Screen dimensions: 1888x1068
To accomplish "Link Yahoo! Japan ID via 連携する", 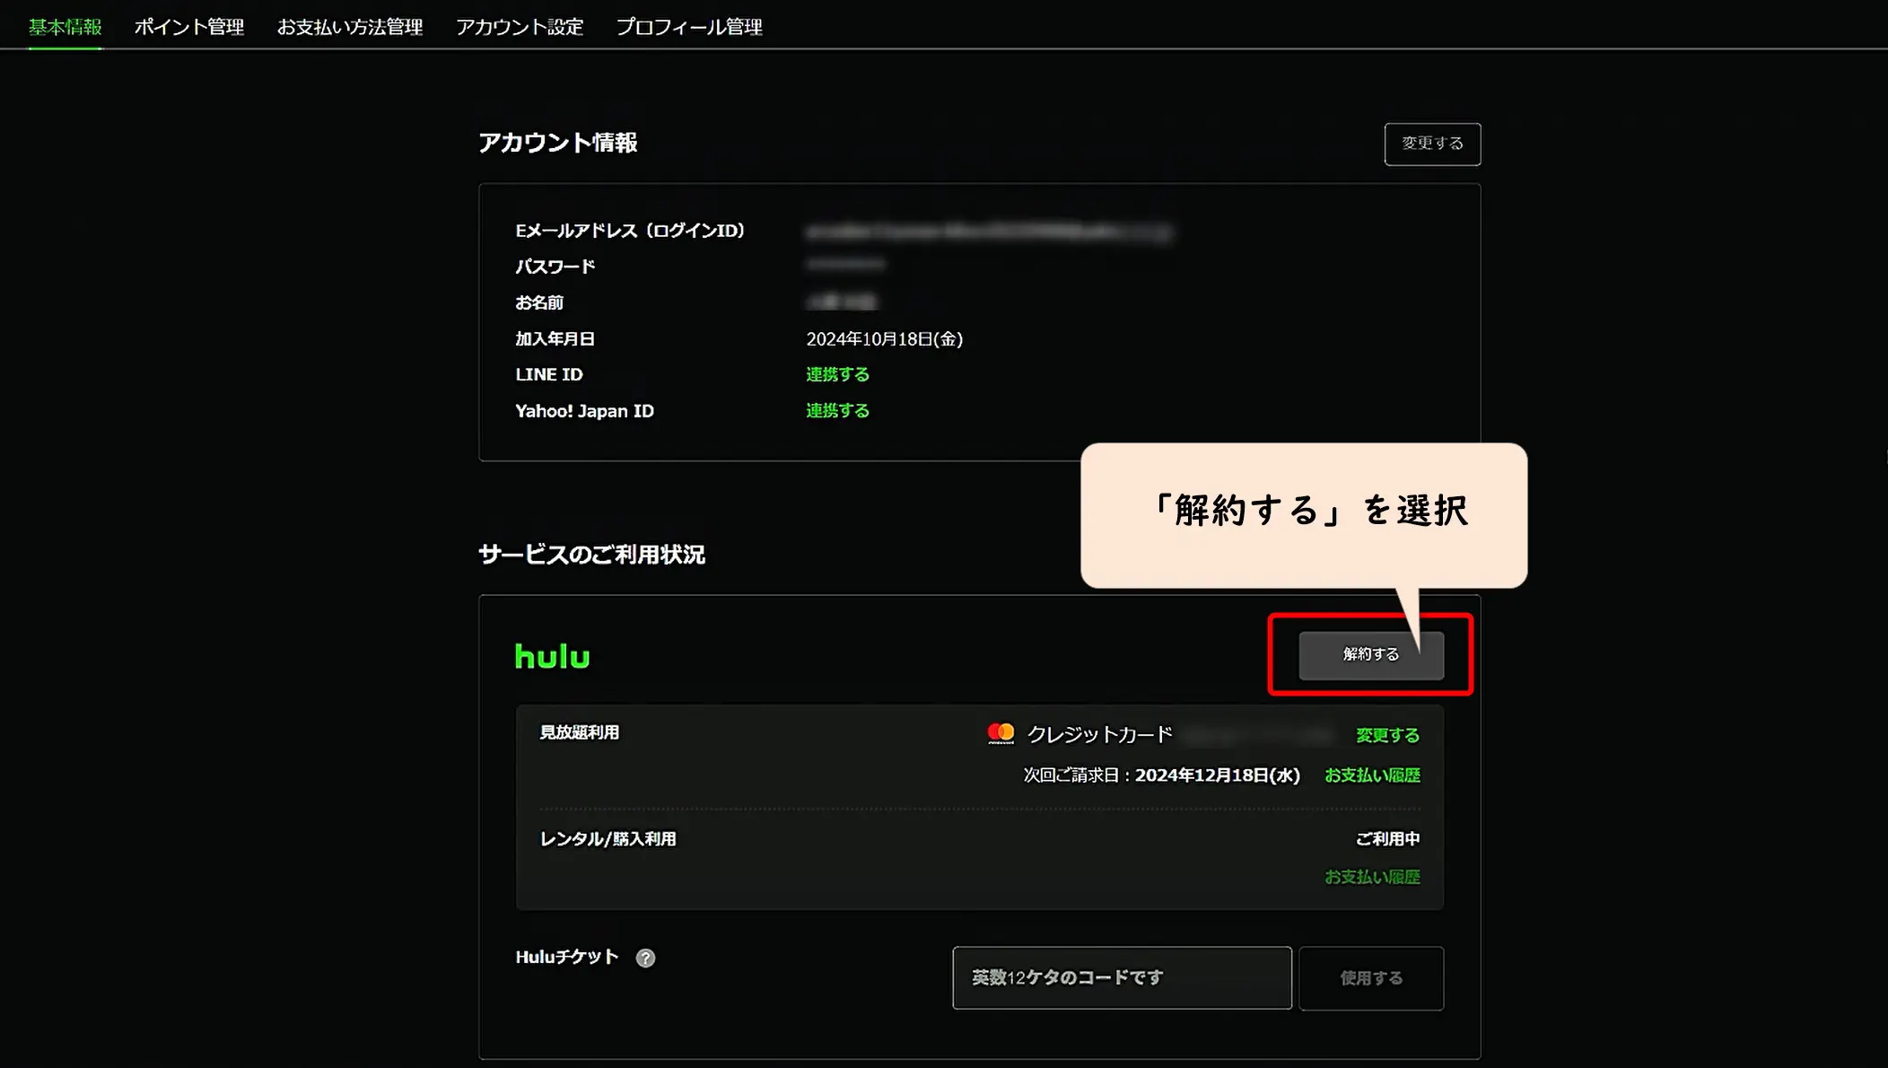I will coord(837,410).
